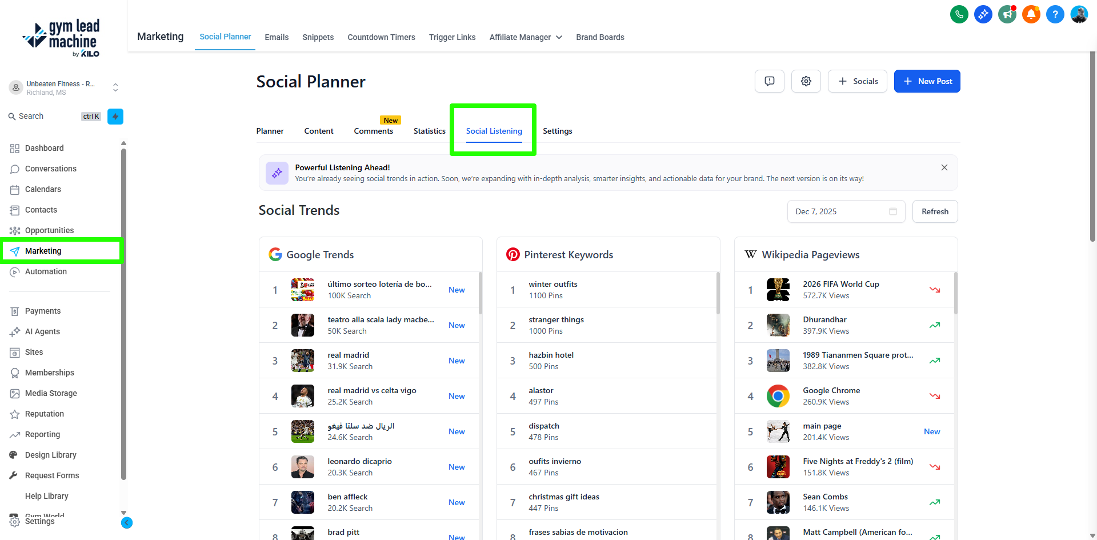This screenshot has height=540, width=1097.
Task: Open the Content sub-tab
Action: pos(319,131)
